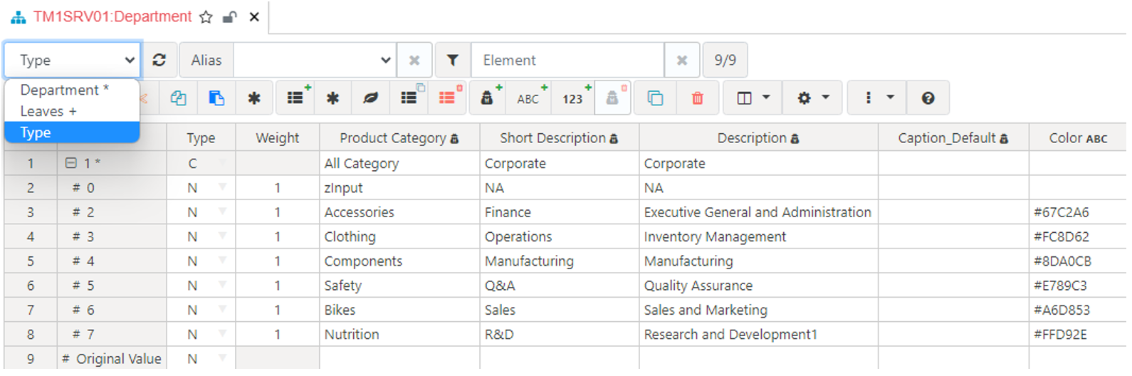Viewport: 1132px width, 376px height.
Task: Open the column layout dropdown
Action: [753, 98]
